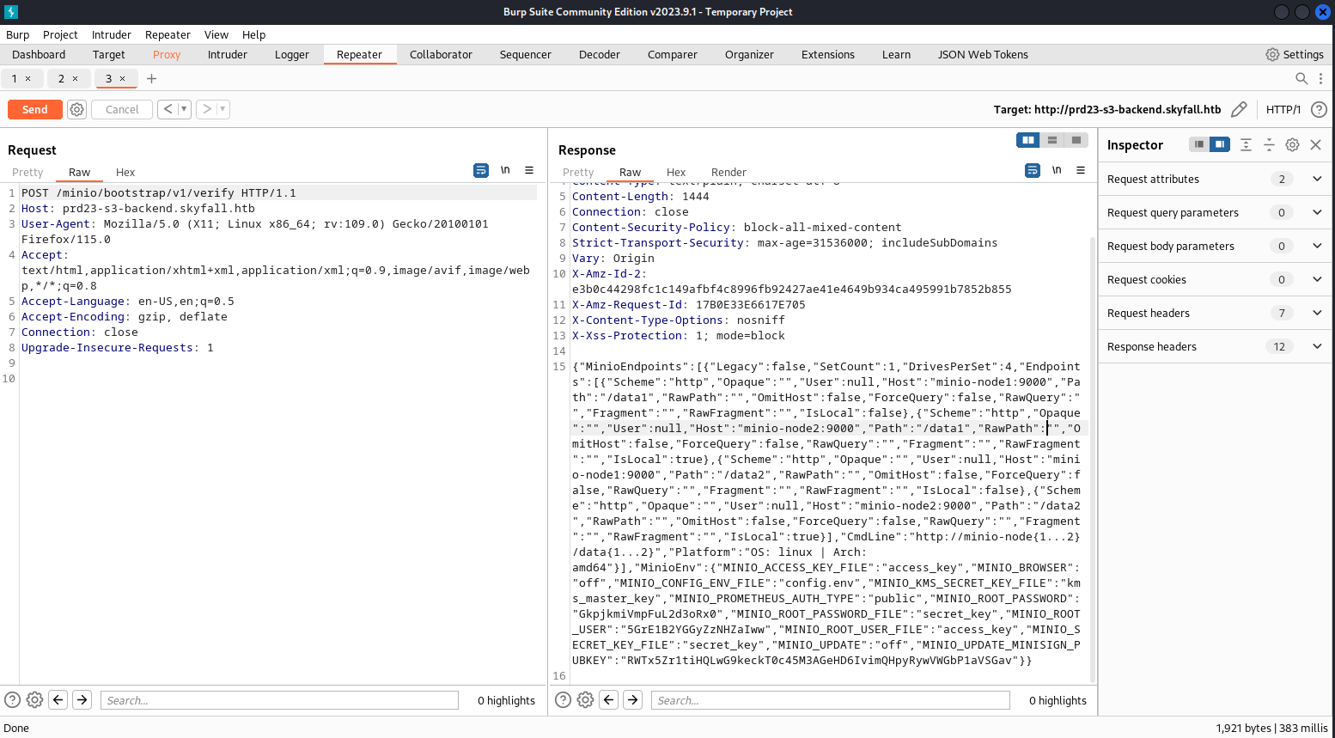Jump to previous match in Response
This screenshot has width=1335, height=738.
pyautogui.click(x=609, y=699)
